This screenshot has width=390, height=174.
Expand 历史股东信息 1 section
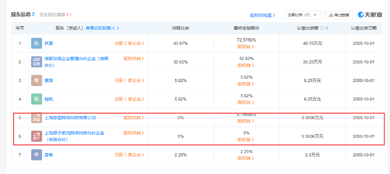point(56,14)
